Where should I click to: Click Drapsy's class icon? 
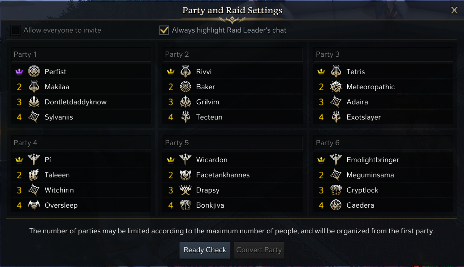click(186, 190)
